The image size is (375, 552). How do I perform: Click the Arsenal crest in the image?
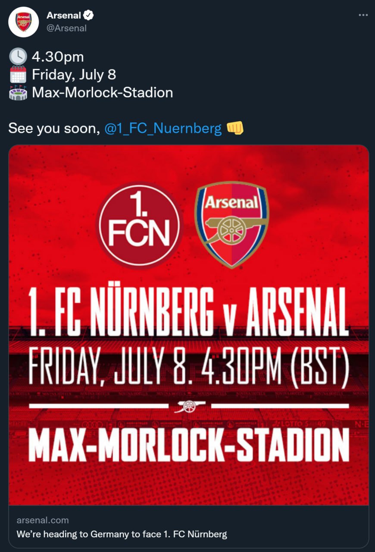point(231,224)
